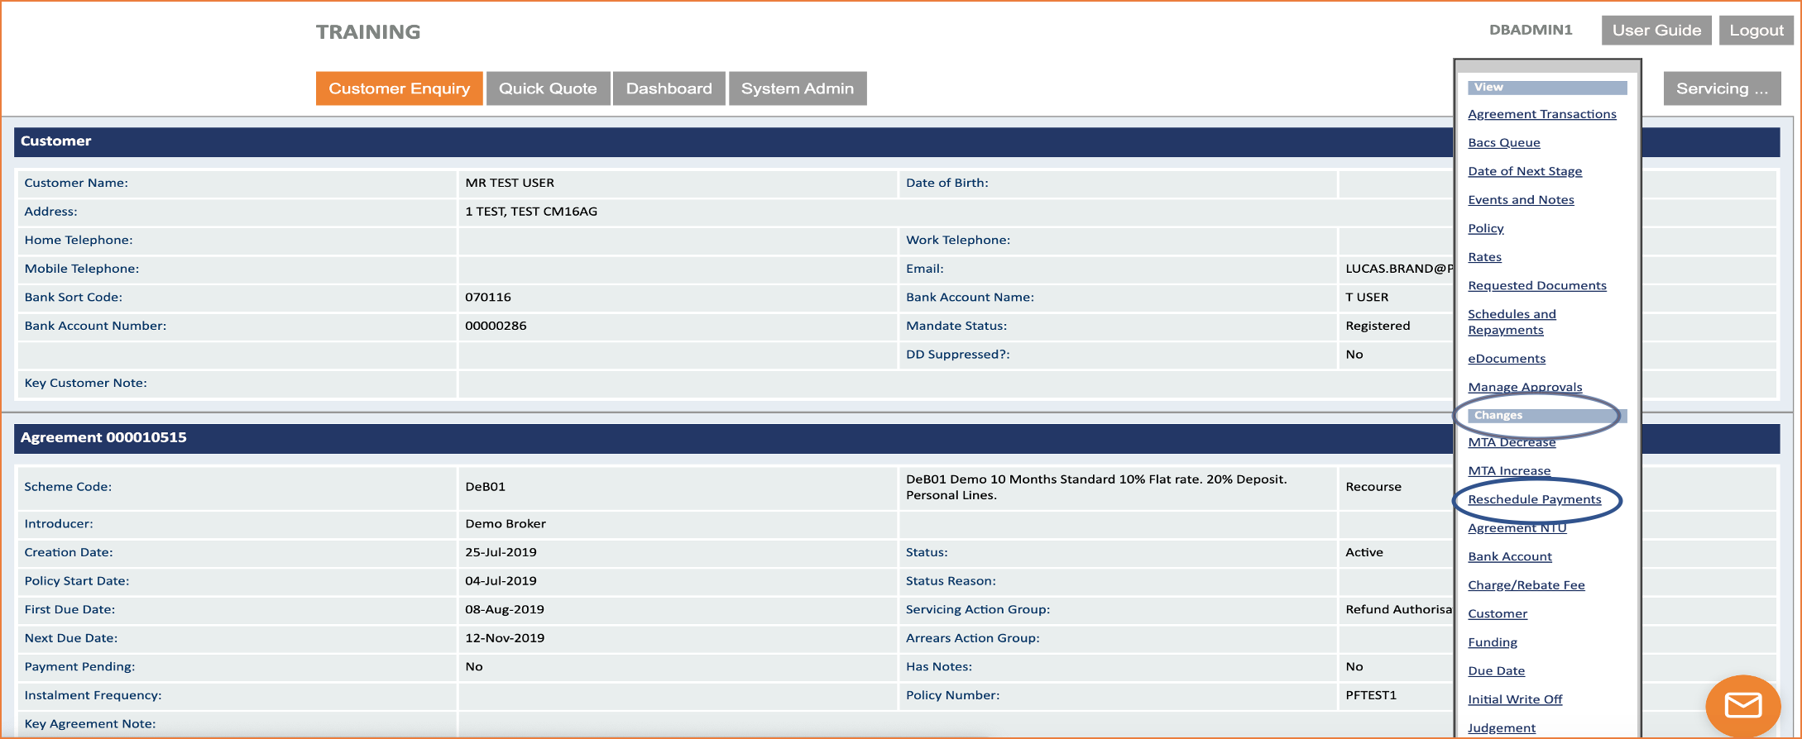Go to the Dashboard tab
The width and height of the screenshot is (1802, 739).
(x=669, y=88)
